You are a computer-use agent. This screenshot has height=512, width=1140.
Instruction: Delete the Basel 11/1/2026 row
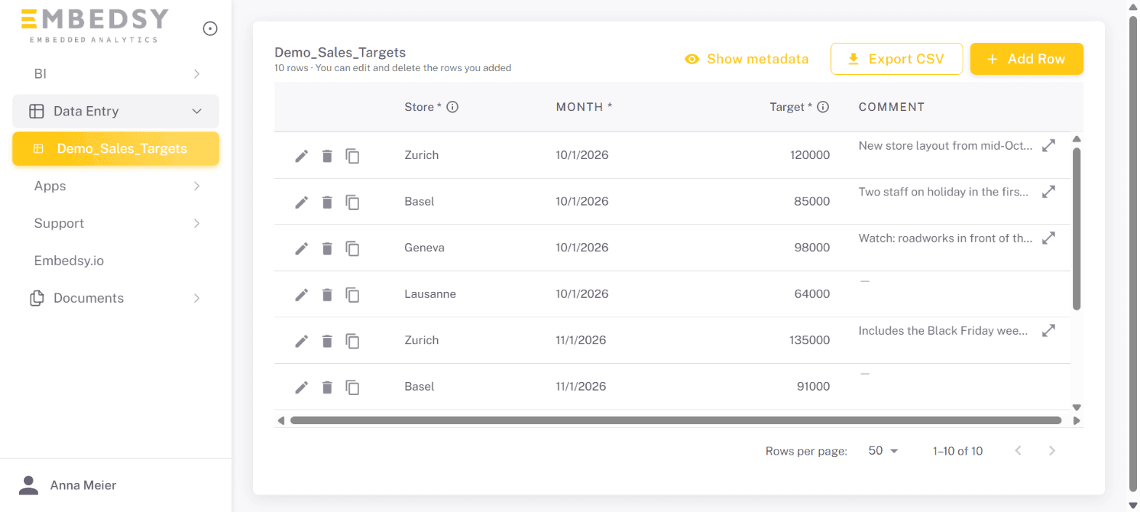tap(327, 387)
